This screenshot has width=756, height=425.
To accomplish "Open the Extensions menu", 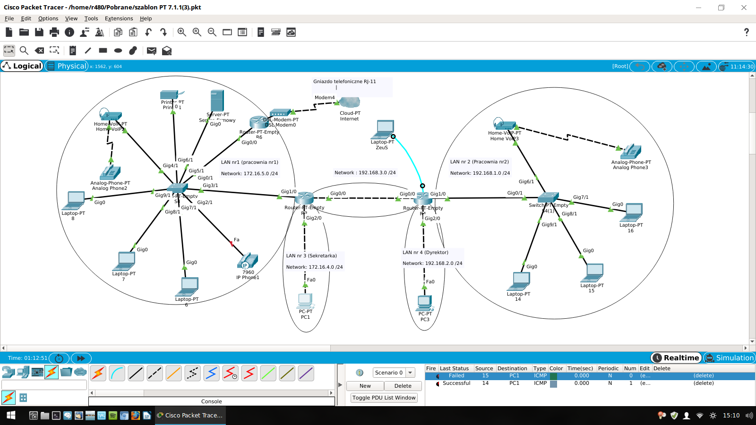I will click(x=119, y=18).
